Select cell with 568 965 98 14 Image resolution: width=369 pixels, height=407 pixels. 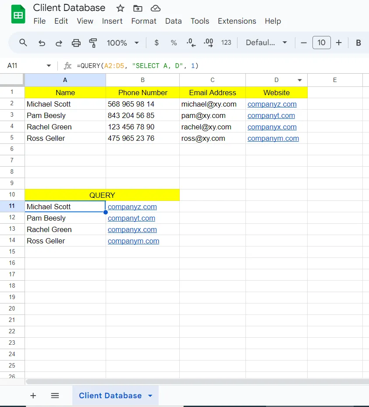tap(142, 104)
